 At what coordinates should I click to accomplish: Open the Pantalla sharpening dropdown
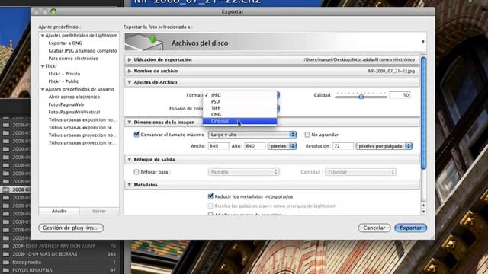[x=244, y=172]
